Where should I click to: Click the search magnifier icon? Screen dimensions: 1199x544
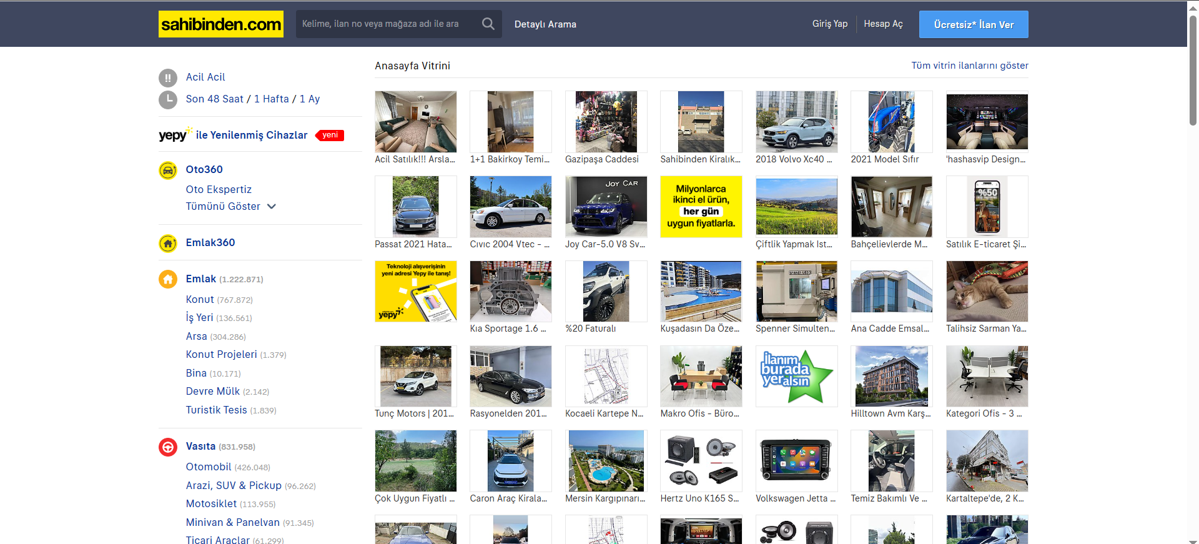click(x=488, y=24)
